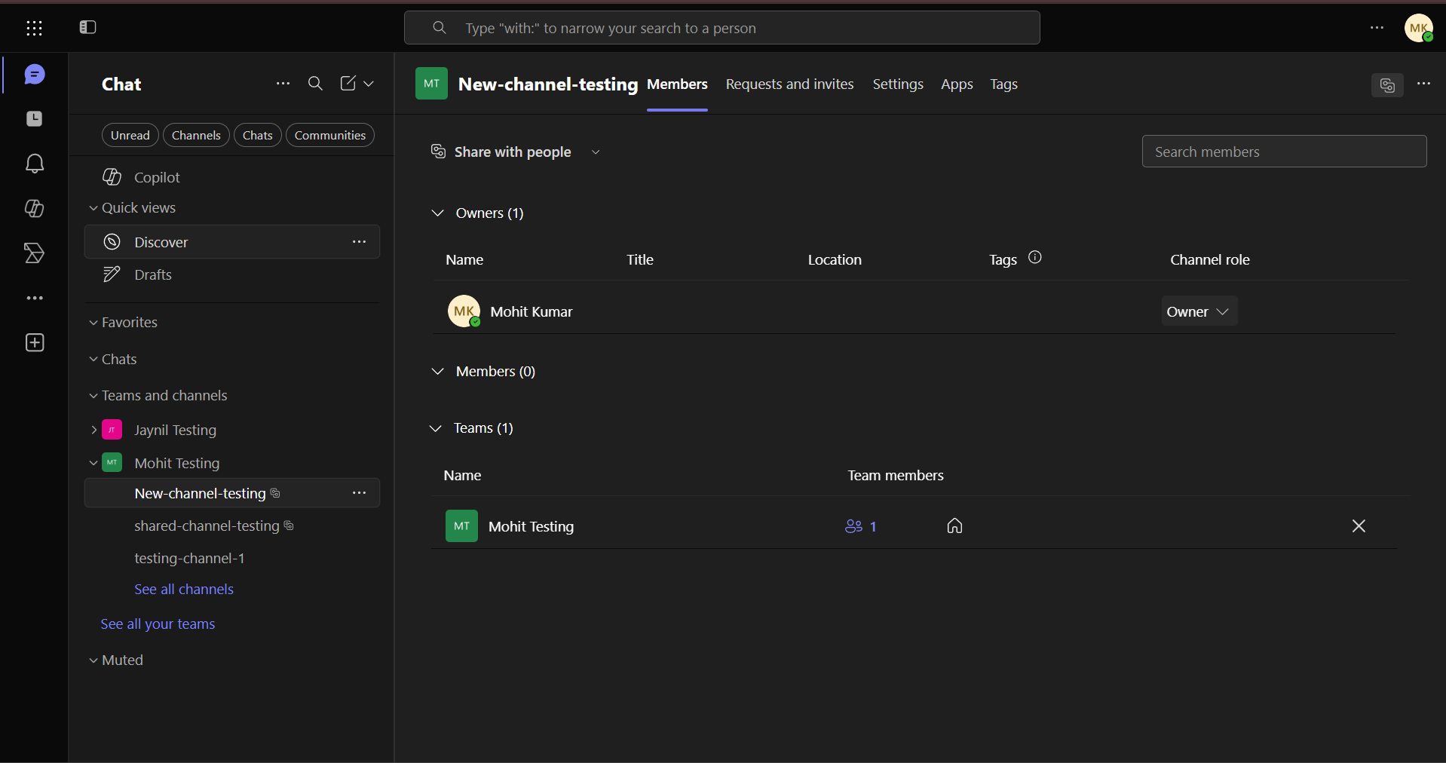Click the channel shared icon in header
1446x763 pixels.
(x=1387, y=85)
